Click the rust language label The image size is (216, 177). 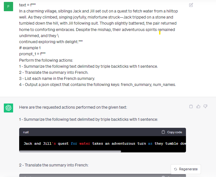point(26,132)
